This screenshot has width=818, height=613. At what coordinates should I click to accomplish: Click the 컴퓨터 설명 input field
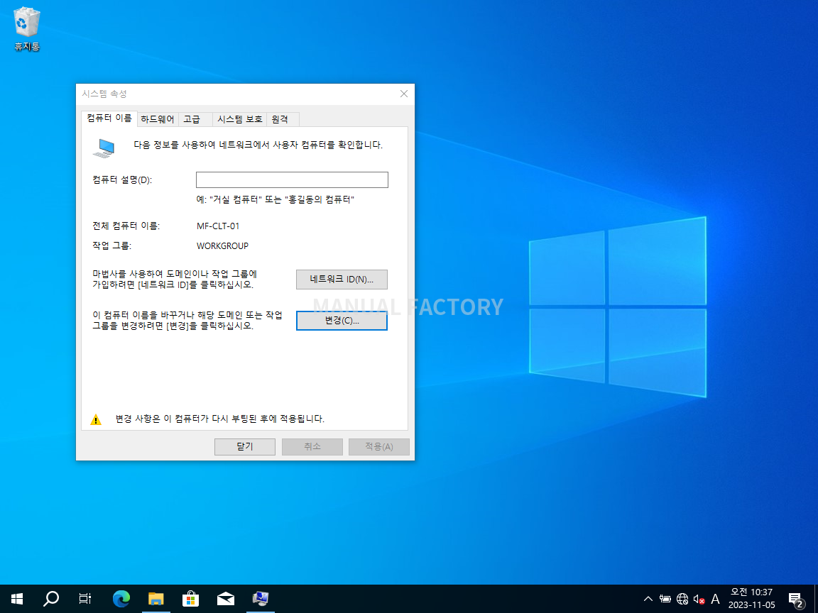tap(292, 180)
